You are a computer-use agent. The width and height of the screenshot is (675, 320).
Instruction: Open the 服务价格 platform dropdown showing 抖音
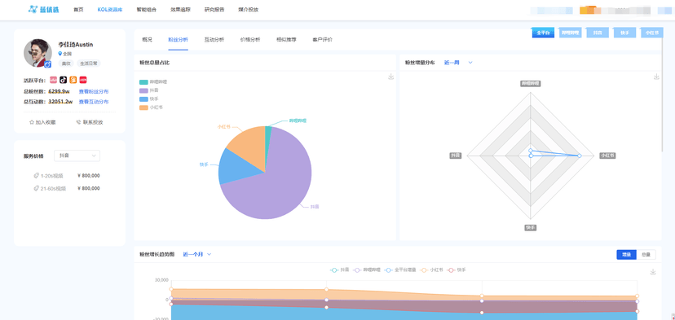(x=77, y=156)
